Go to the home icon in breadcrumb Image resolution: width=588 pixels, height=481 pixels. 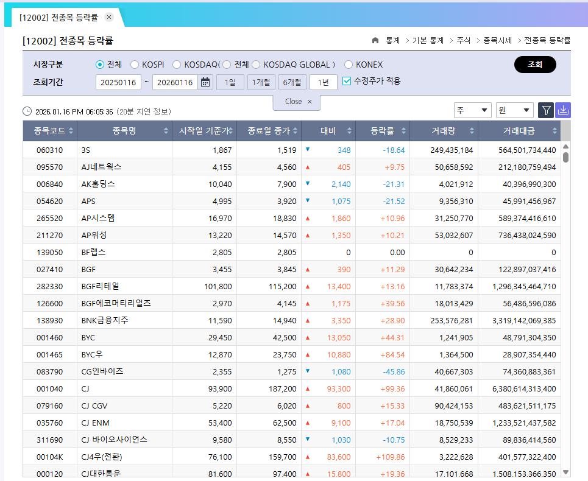pyautogui.click(x=375, y=40)
